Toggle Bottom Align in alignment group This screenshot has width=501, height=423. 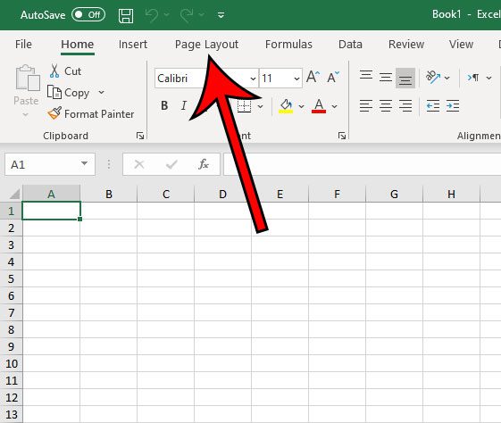coord(405,78)
